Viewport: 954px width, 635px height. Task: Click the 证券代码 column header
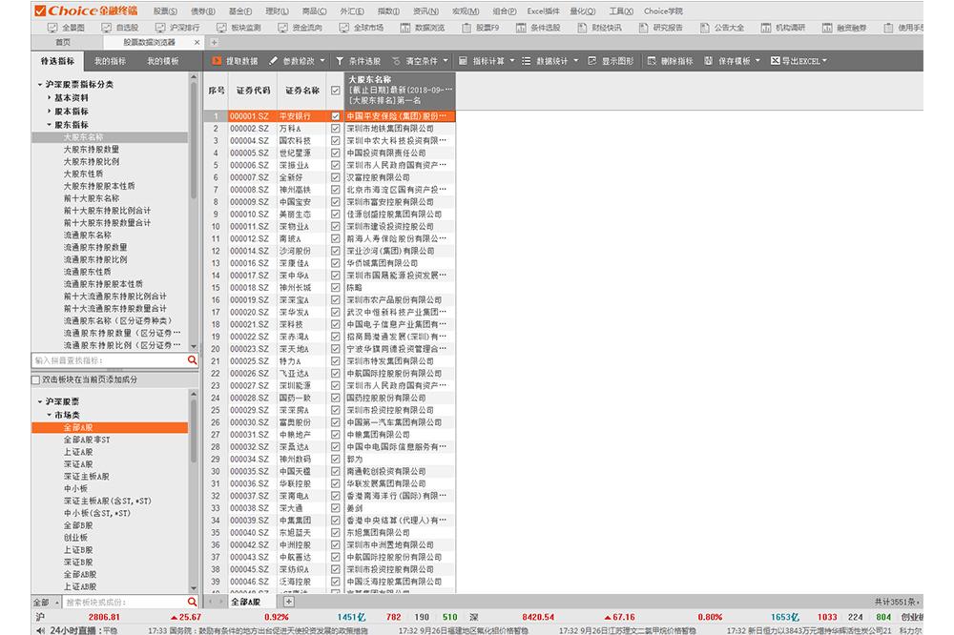click(253, 90)
